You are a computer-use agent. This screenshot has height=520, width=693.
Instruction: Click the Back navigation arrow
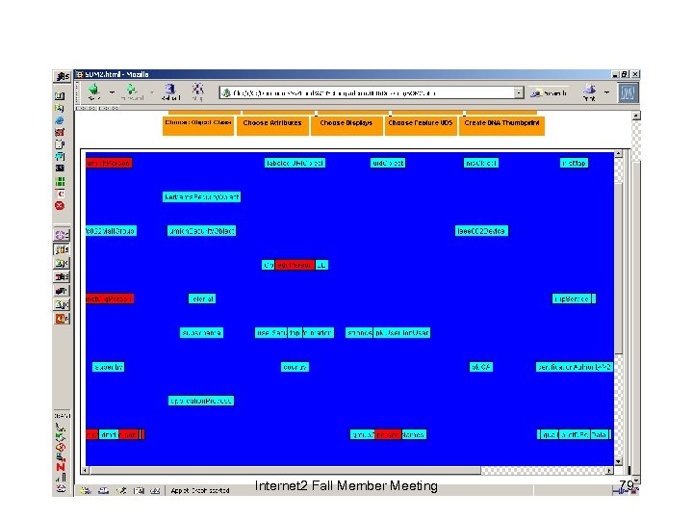click(x=93, y=91)
